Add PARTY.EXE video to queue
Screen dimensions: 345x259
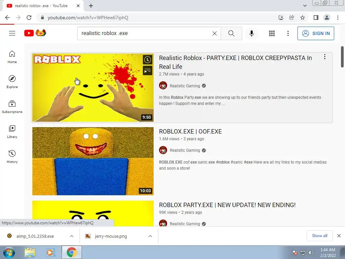click(148, 71)
